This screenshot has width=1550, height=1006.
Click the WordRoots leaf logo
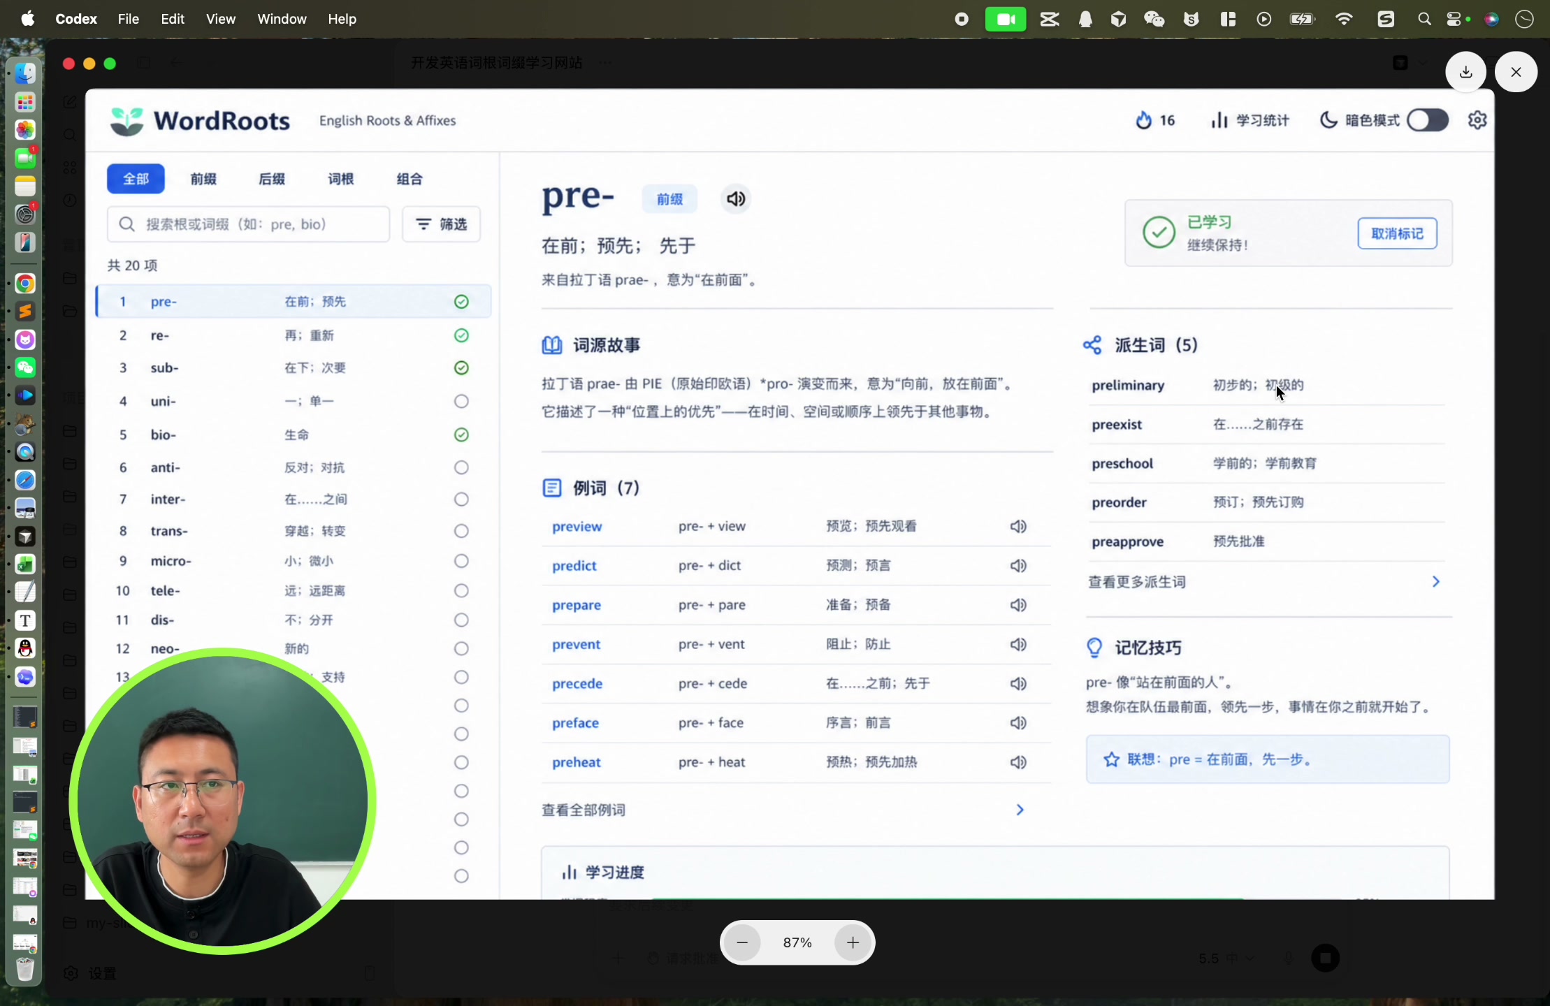tap(126, 121)
